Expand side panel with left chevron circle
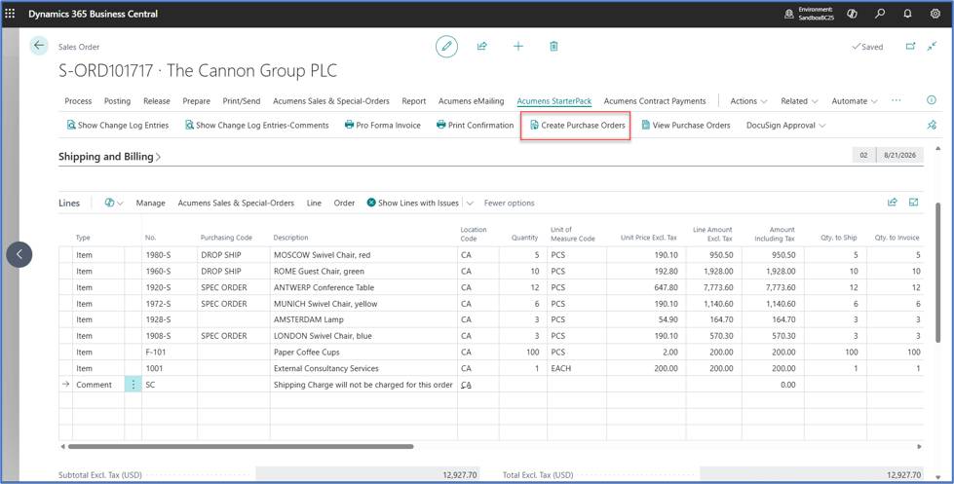The width and height of the screenshot is (954, 484). [19, 254]
